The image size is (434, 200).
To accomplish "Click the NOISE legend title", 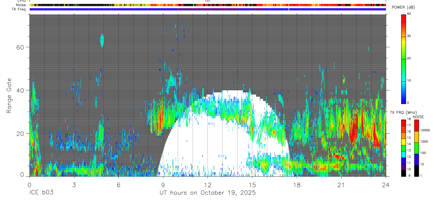I will tap(418, 117).
